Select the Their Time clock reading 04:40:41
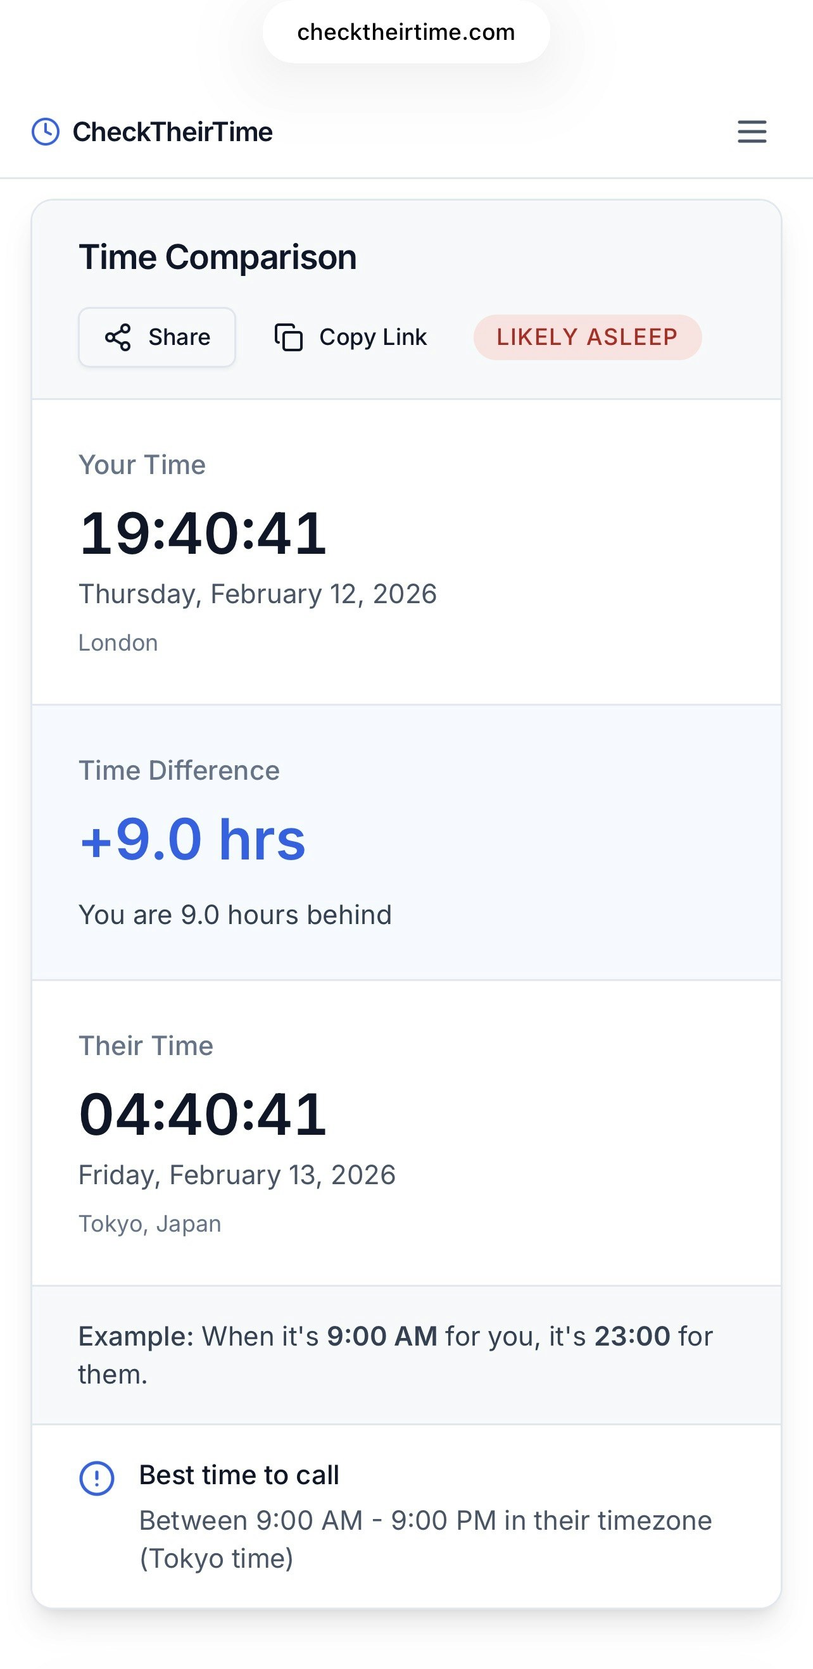 tap(204, 1113)
